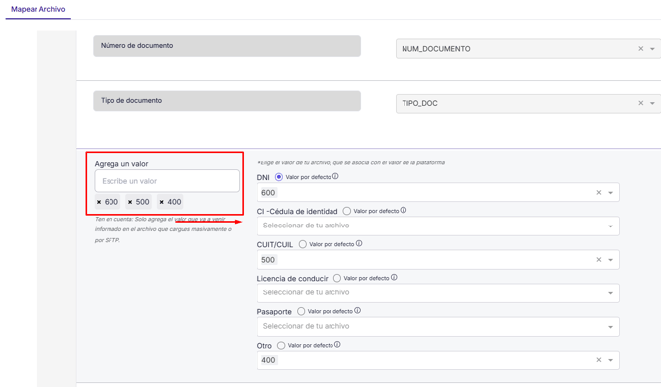Viewport: 661px width, 387px height.
Task: Show info icon for CUIT/CUIL
Action: pyautogui.click(x=359, y=243)
